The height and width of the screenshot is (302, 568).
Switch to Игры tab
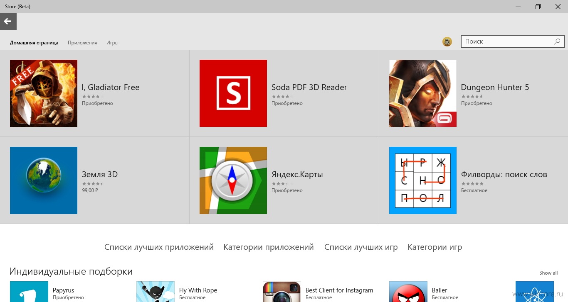(112, 43)
